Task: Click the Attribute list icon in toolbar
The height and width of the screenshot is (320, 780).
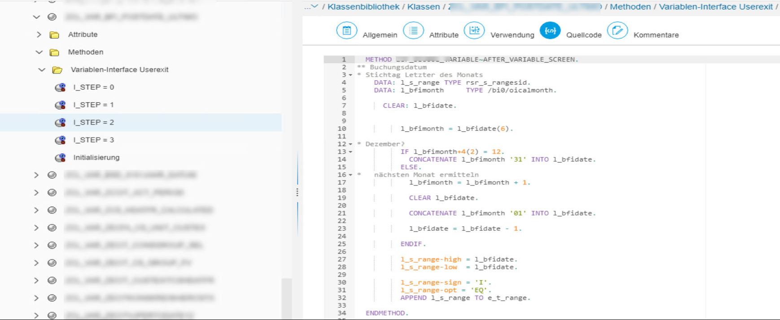Action: [413, 31]
